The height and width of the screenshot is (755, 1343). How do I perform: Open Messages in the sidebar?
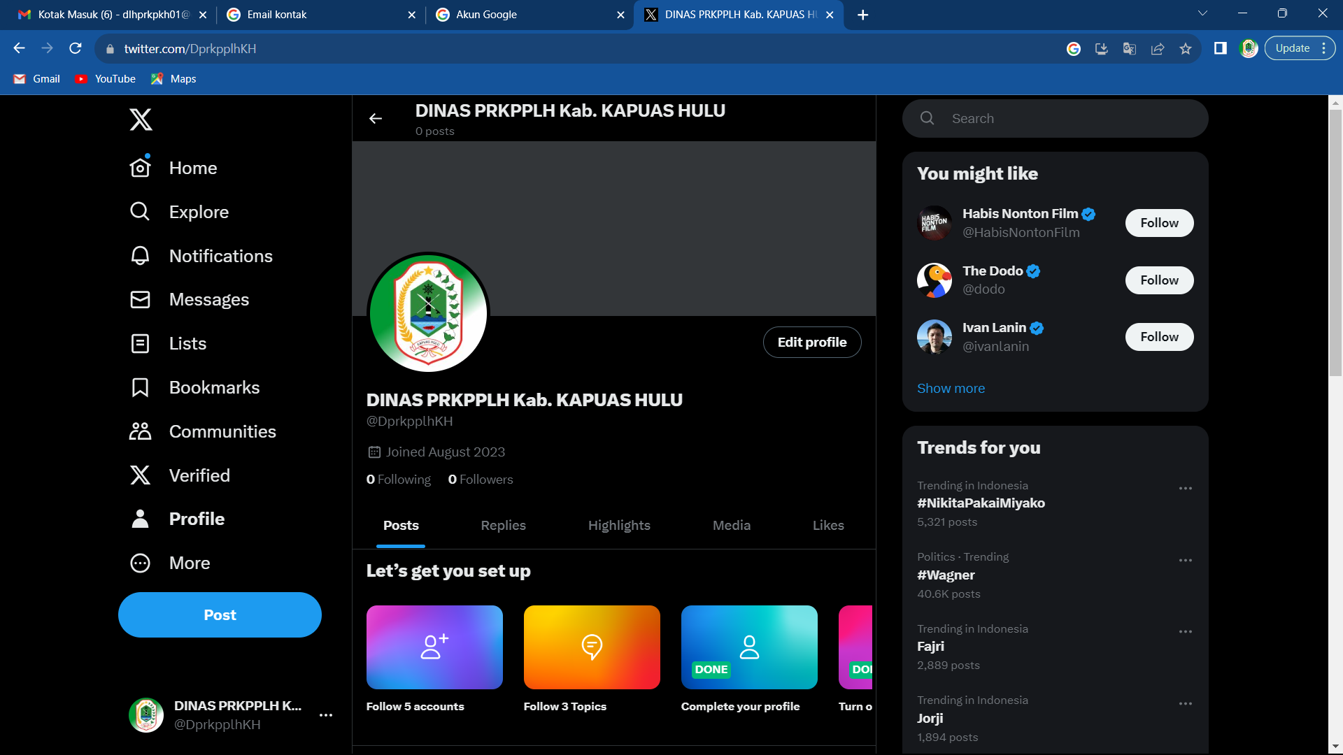[x=190, y=299]
